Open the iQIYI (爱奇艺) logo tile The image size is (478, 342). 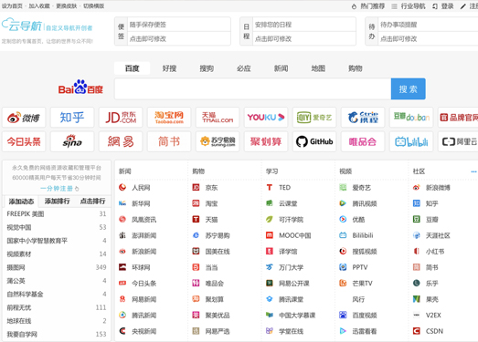pyautogui.click(x=314, y=118)
